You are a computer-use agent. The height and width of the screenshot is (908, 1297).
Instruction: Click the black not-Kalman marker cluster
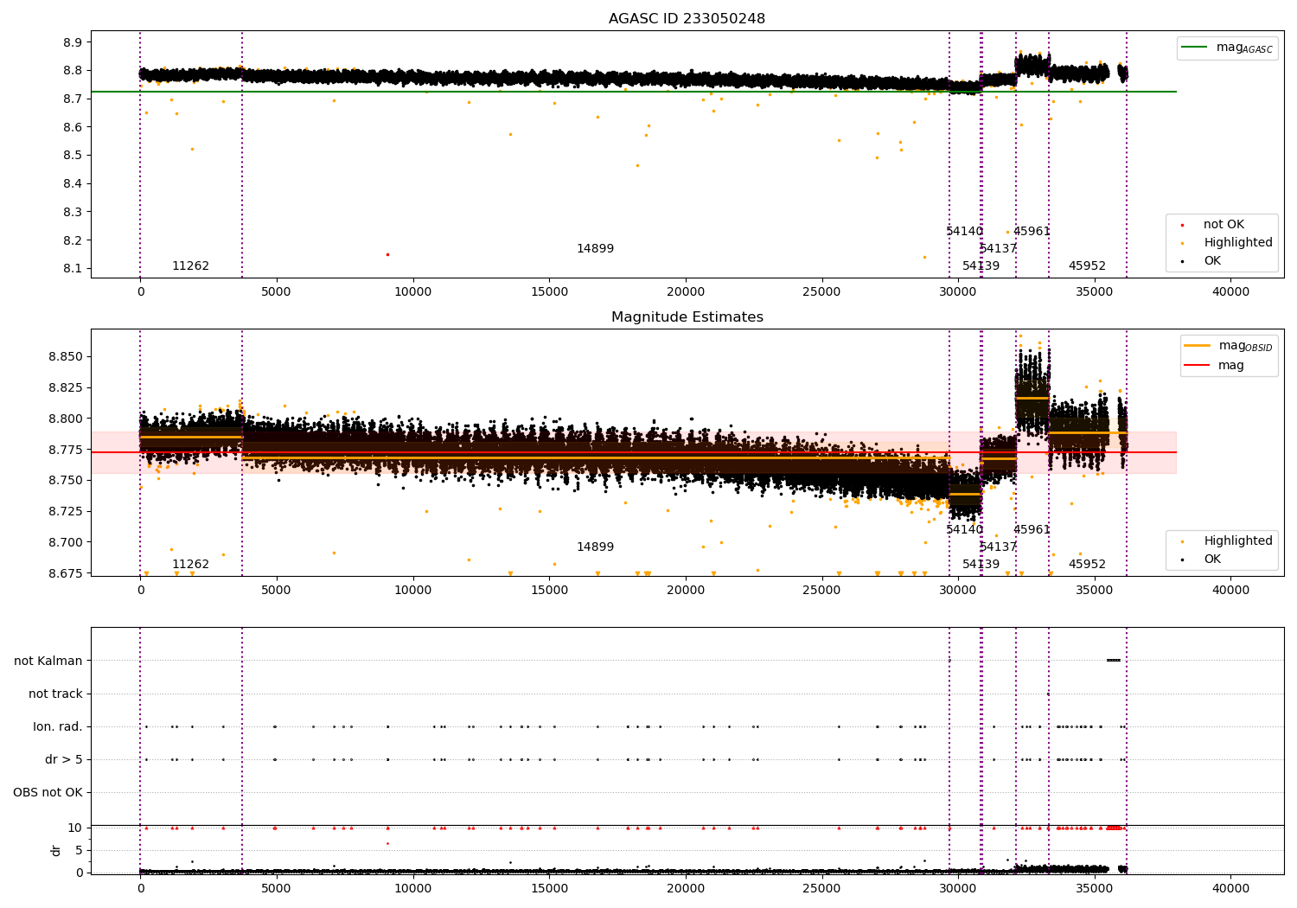tap(1114, 661)
